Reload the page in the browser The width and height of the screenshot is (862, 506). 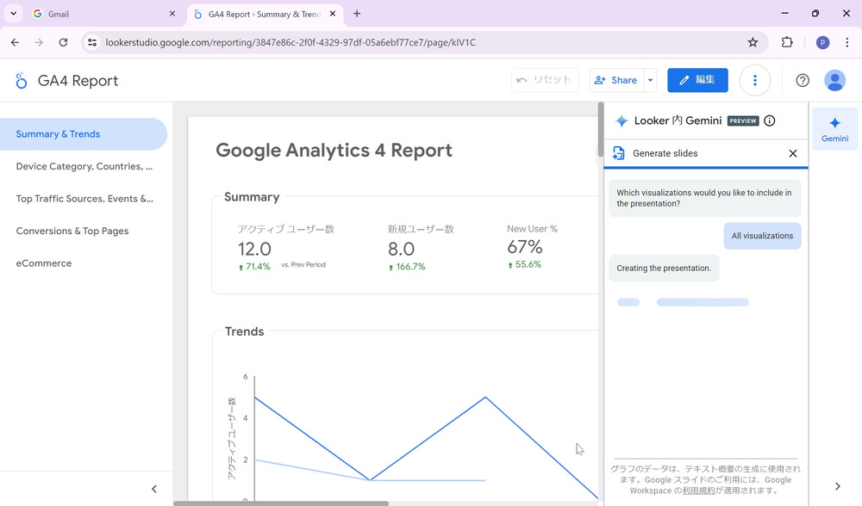(63, 42)
